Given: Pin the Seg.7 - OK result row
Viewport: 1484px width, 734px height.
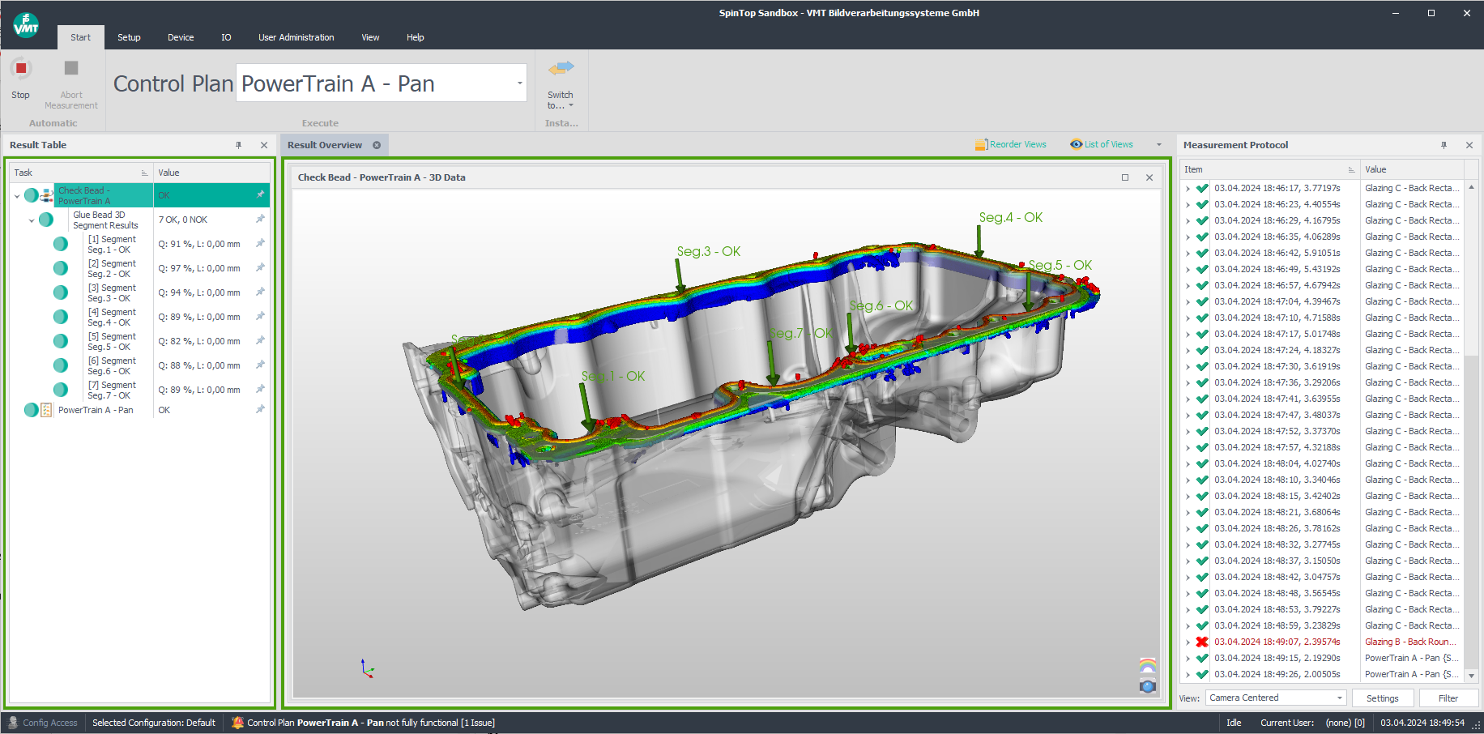Looking at the screenshot, I should coord(260,389).
